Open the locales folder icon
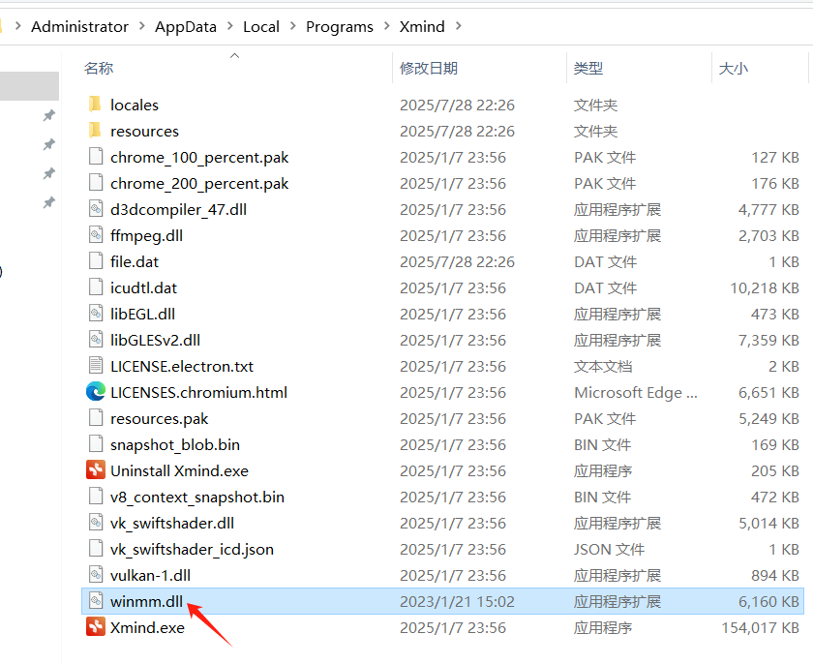 pyautogui.click(x=96, y=105)
